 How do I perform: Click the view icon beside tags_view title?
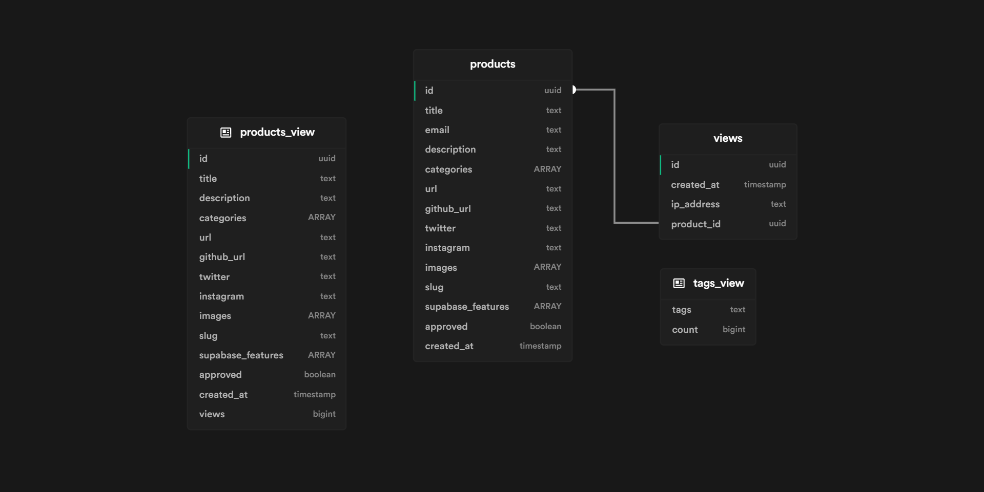pyautogui.click(x=679, y=283)
